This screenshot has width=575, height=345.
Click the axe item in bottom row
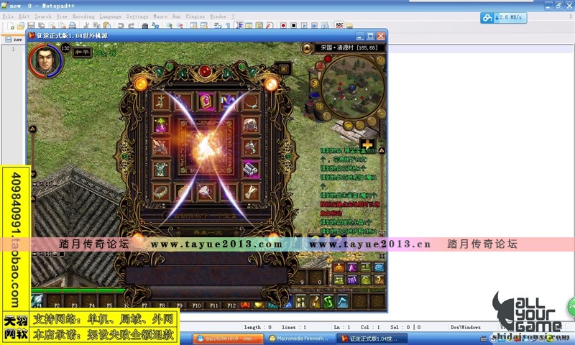click(206, 191)
